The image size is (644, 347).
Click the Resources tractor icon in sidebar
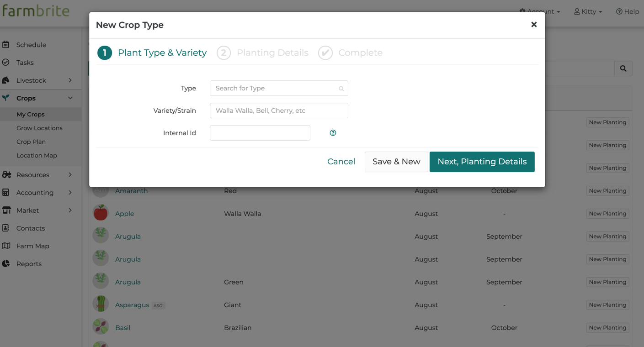pos(6,175)
